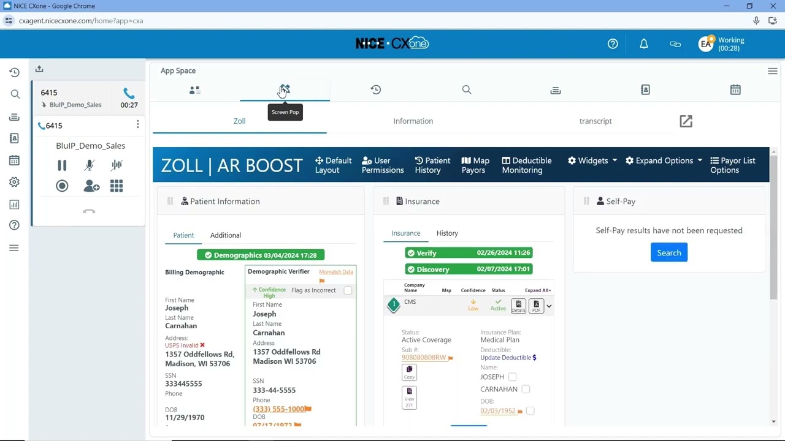Check the DOB 02/03/1952 checkbox
This screenshot has height=441, width=785.
(530, 411)
